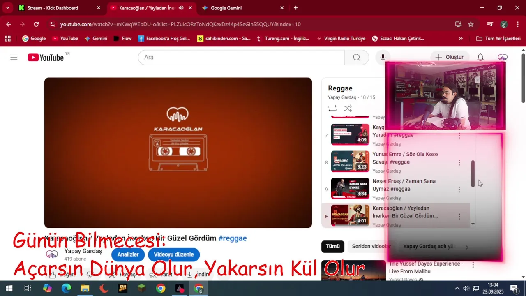View site information icon in the address bar
The height and width of the screenshot is (296, 526).
(52, 24)
